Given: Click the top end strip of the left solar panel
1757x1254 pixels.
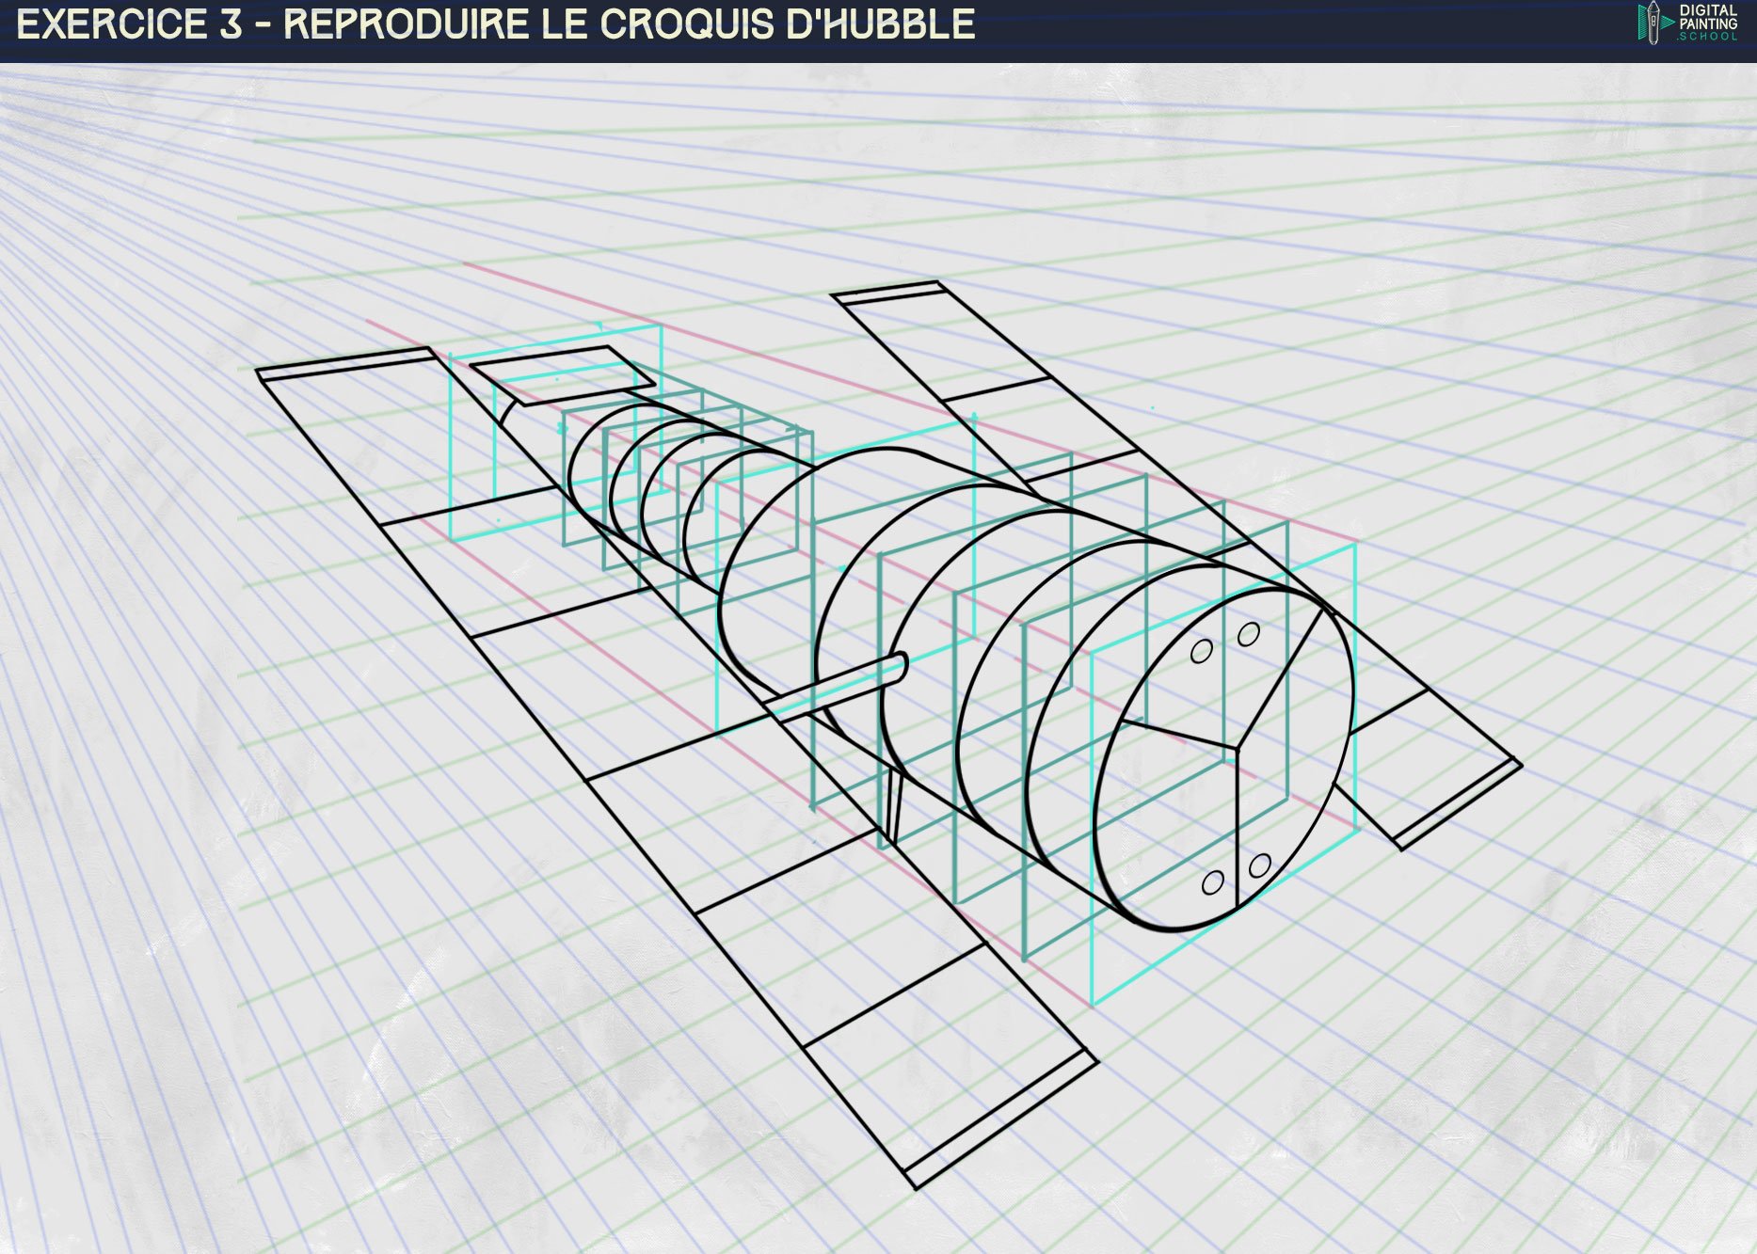Looking at the screenshot, I should [x=344, y=364].
